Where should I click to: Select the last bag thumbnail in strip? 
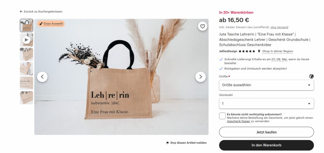(x=27, y=98)
